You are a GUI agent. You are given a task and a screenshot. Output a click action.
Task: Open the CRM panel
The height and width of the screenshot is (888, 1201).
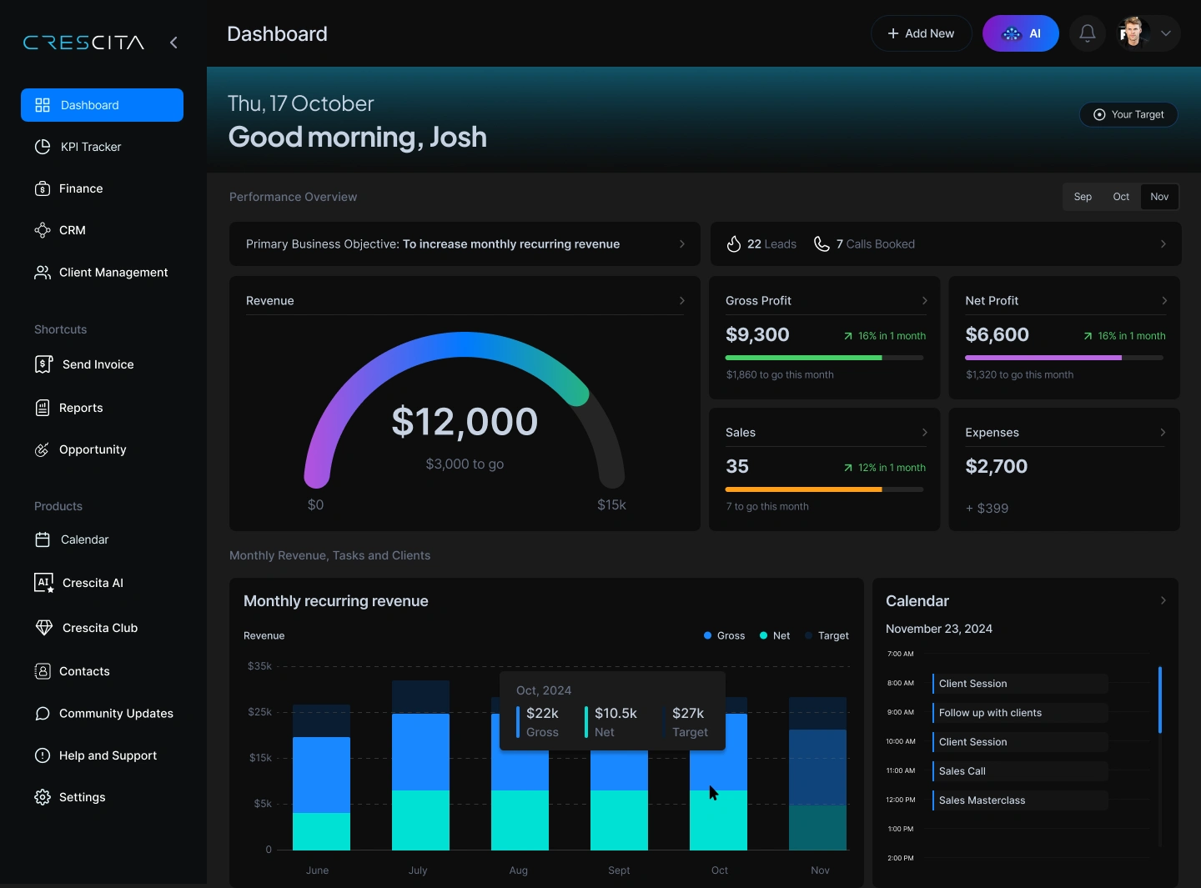72,230
